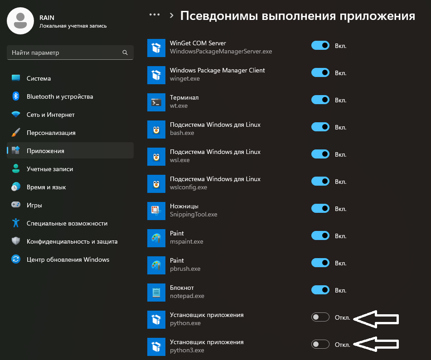The width and height of the screenshot is (431, 360).
Task: Toggle the wsl.exe alias switch
Action: pyautogui.click(x=320, y=154)
